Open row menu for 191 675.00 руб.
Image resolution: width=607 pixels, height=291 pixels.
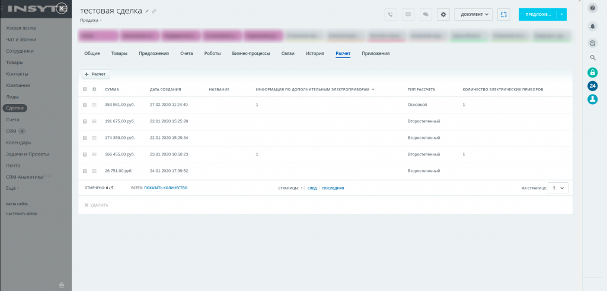tap(94, 121)
